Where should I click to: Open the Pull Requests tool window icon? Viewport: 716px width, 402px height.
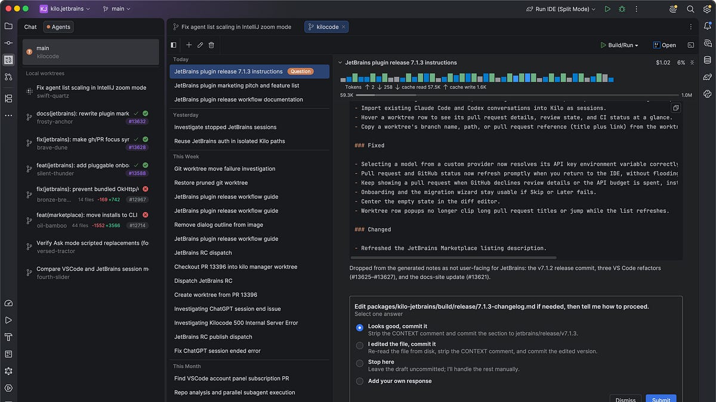pos(8,77)
